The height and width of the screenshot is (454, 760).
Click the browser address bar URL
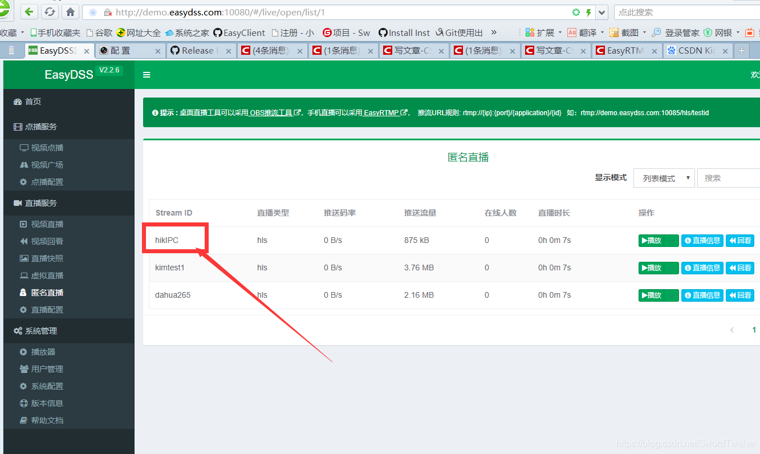click(220, 12)
